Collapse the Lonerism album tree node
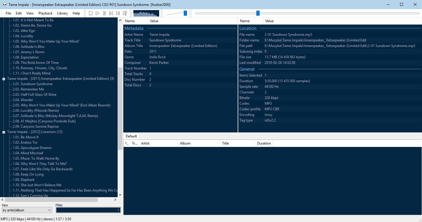Image resolution: width=422 pixels, height=222 pixels. (4, 132)
